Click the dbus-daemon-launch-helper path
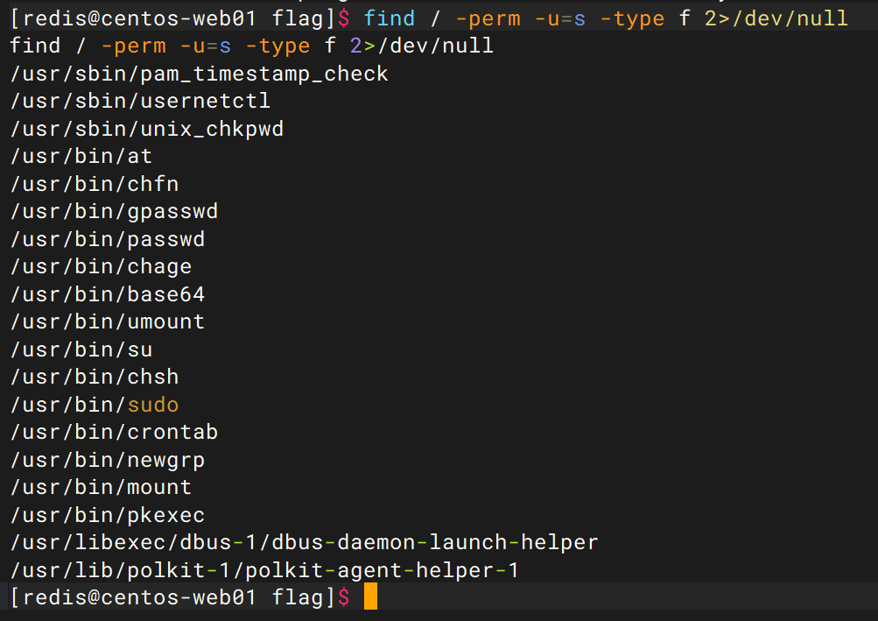This screenshot has width=878, height=621. [305, 542]
